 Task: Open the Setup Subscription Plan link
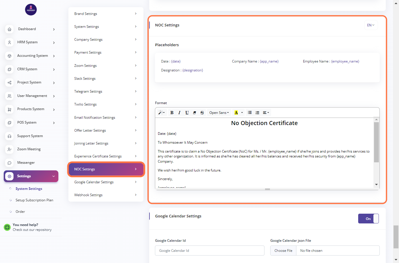tap(34, 200)
